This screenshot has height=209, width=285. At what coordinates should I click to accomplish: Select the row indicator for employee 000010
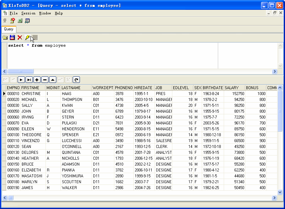(x=4, y=93)
